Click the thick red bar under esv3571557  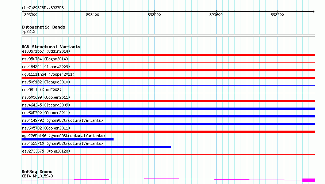click(x=168, y=55)
